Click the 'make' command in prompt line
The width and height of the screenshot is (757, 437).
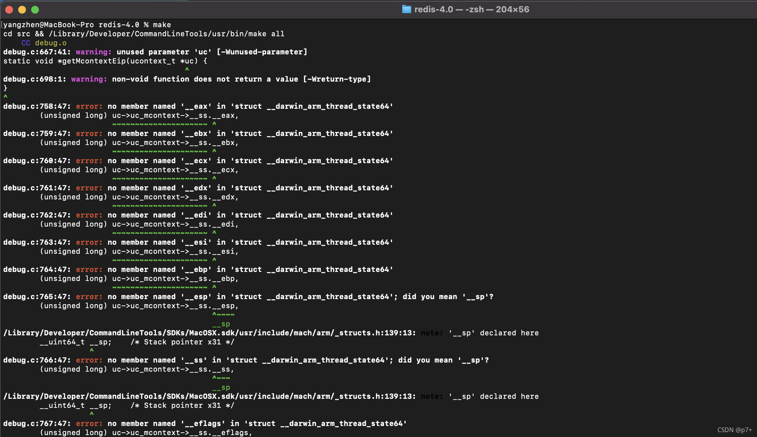click(x=162, y=25)
